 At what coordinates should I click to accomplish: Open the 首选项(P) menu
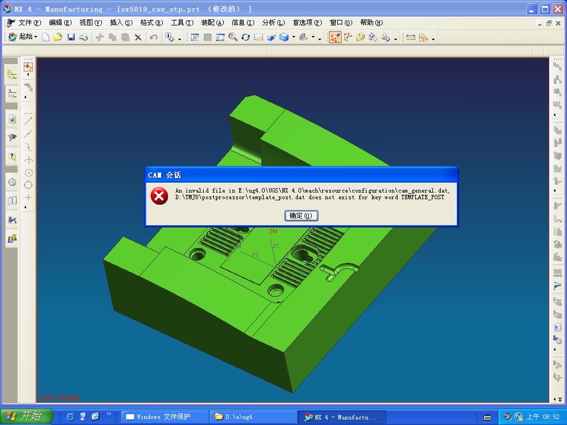click(x=307, y=23)
